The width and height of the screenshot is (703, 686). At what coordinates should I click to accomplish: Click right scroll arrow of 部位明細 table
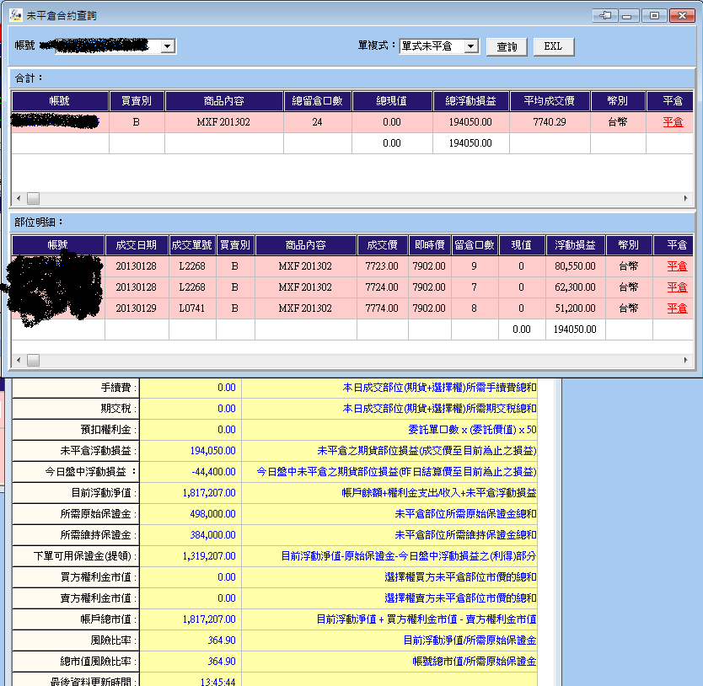click(685, 360)
